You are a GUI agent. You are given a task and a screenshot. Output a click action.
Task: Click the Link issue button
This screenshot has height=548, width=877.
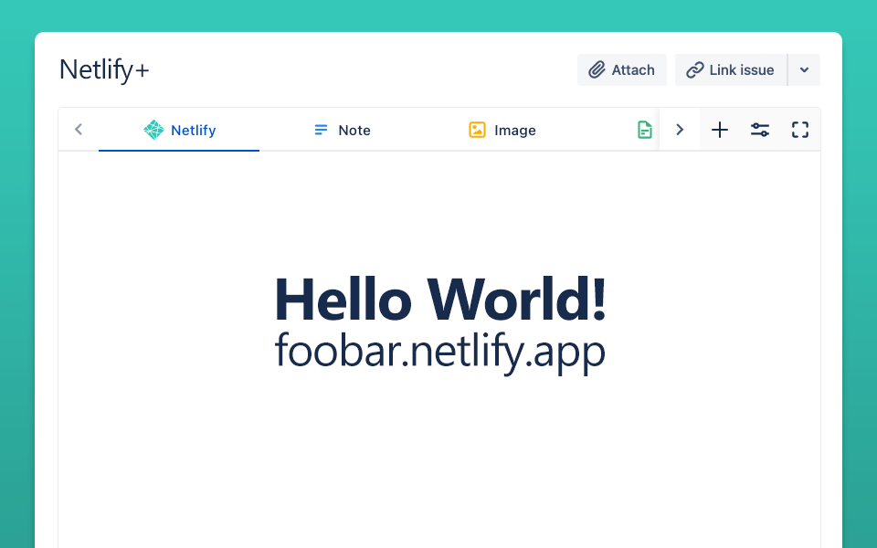731,70
